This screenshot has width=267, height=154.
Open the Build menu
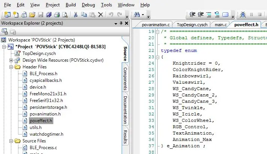click(71, 5)
